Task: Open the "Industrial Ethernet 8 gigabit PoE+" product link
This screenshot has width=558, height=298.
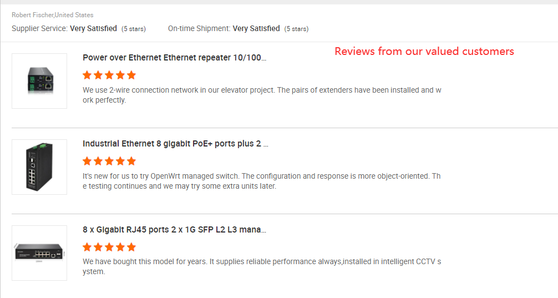Action: 175,144
